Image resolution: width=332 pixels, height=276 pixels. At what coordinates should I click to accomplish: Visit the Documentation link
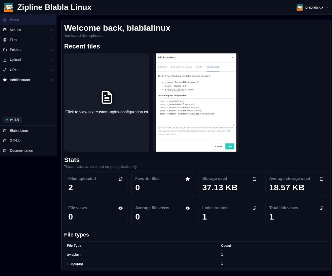pyautogui.click(x=21, y=150)
